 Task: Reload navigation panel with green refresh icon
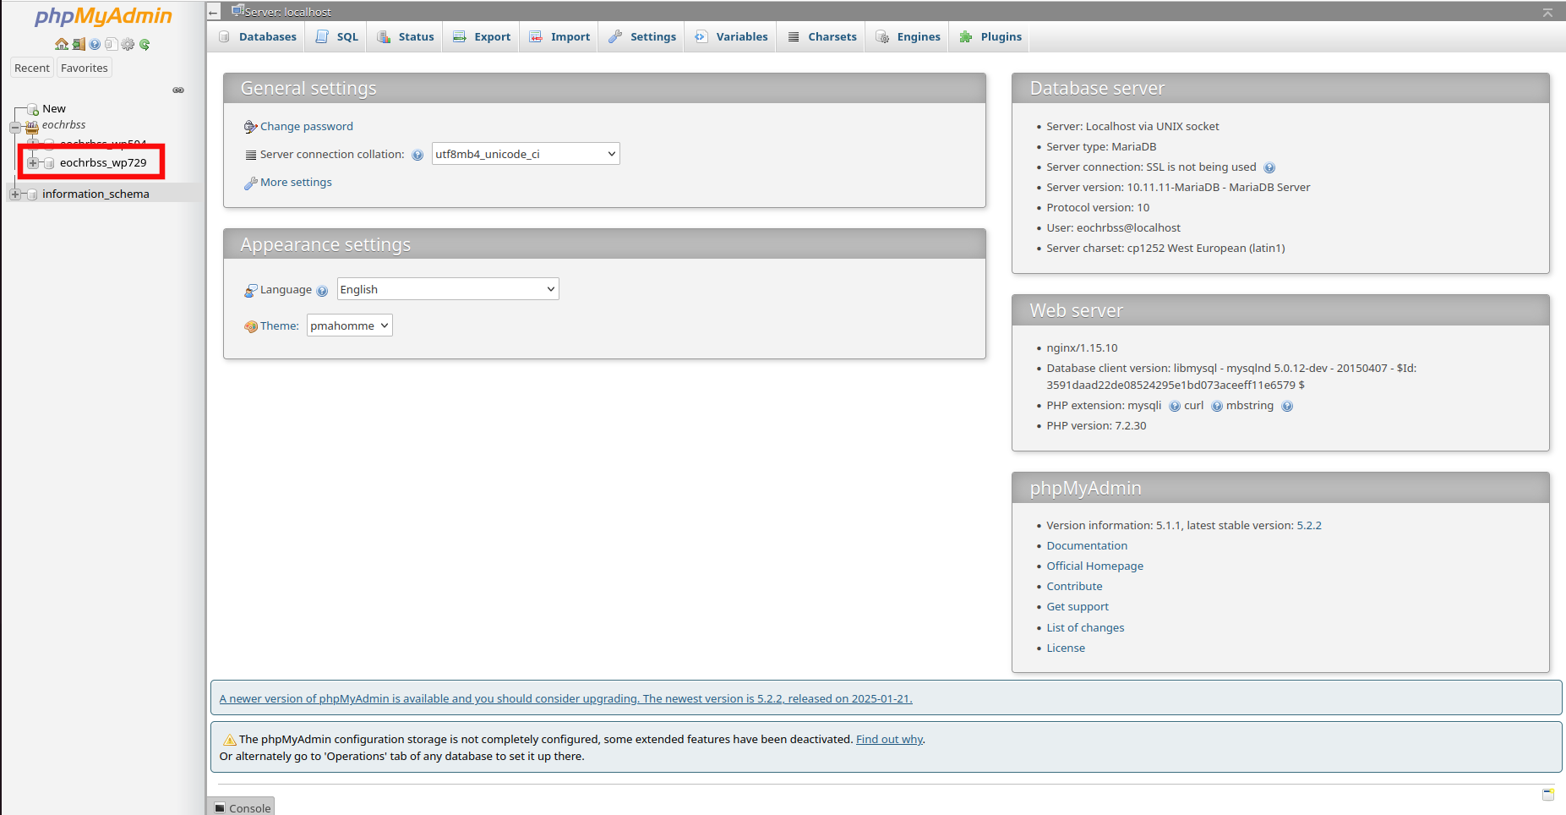click(x=145, y=44)
